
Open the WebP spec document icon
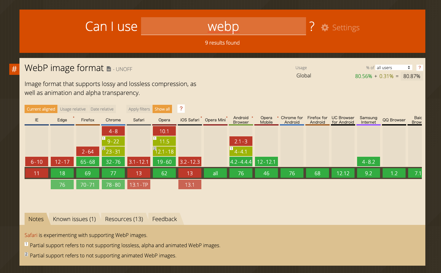pos(109,69)
